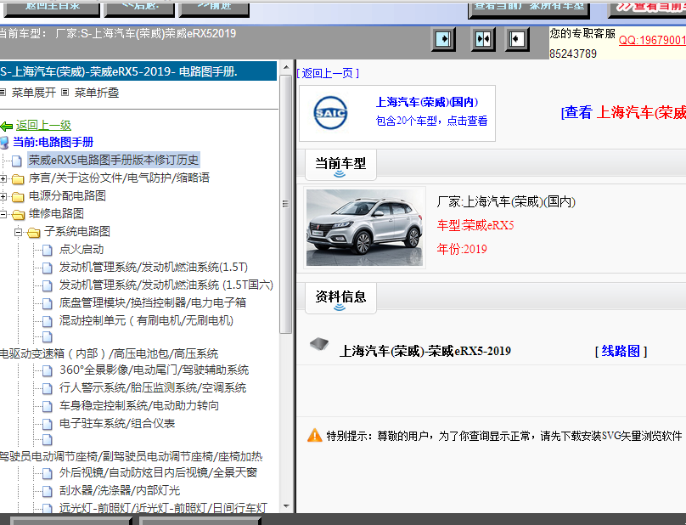Click the SAIC brand logo
The width and height of the screenshot is (686, 525).
(331, 113)
